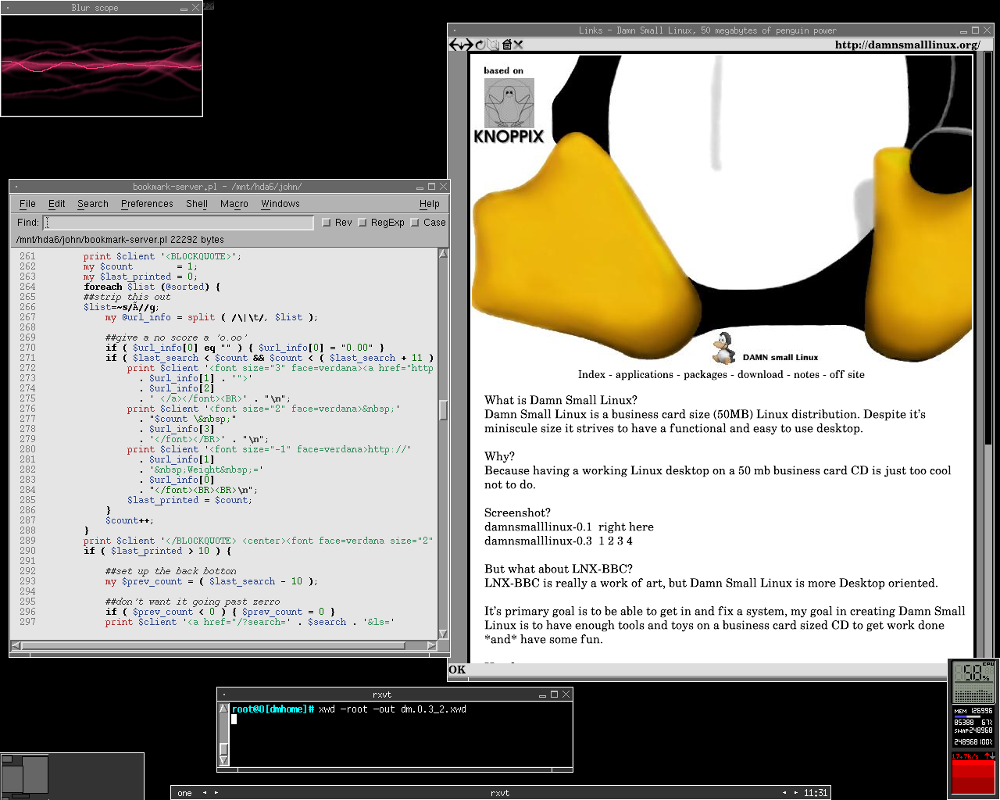Click NEdit vertical scrollbar down arrow

444,634
